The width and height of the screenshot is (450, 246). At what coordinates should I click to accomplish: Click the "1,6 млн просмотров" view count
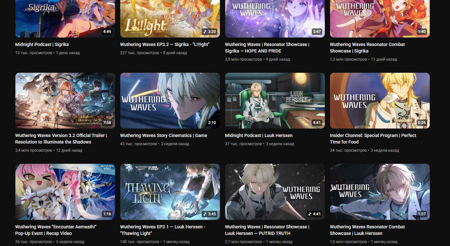pyautogui.click(x=348, y=242)
